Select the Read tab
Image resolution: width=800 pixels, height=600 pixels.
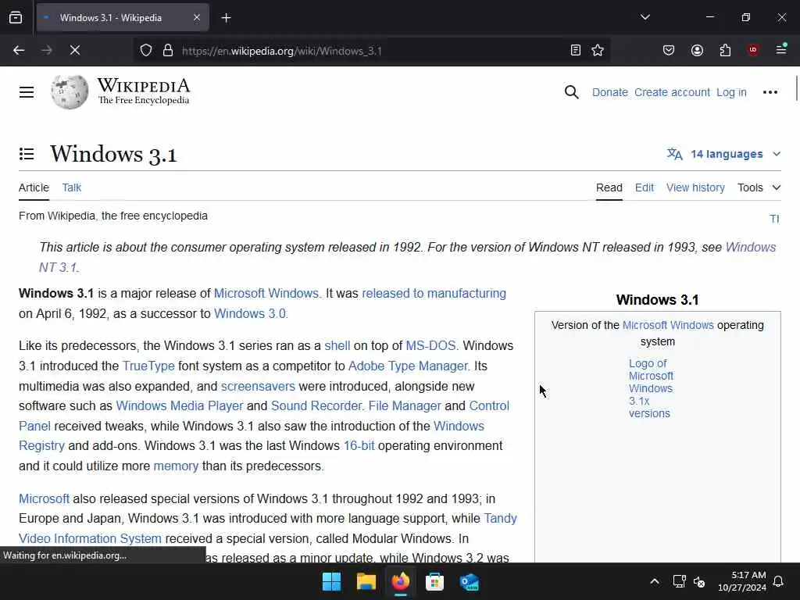click(x=609, y=187)
